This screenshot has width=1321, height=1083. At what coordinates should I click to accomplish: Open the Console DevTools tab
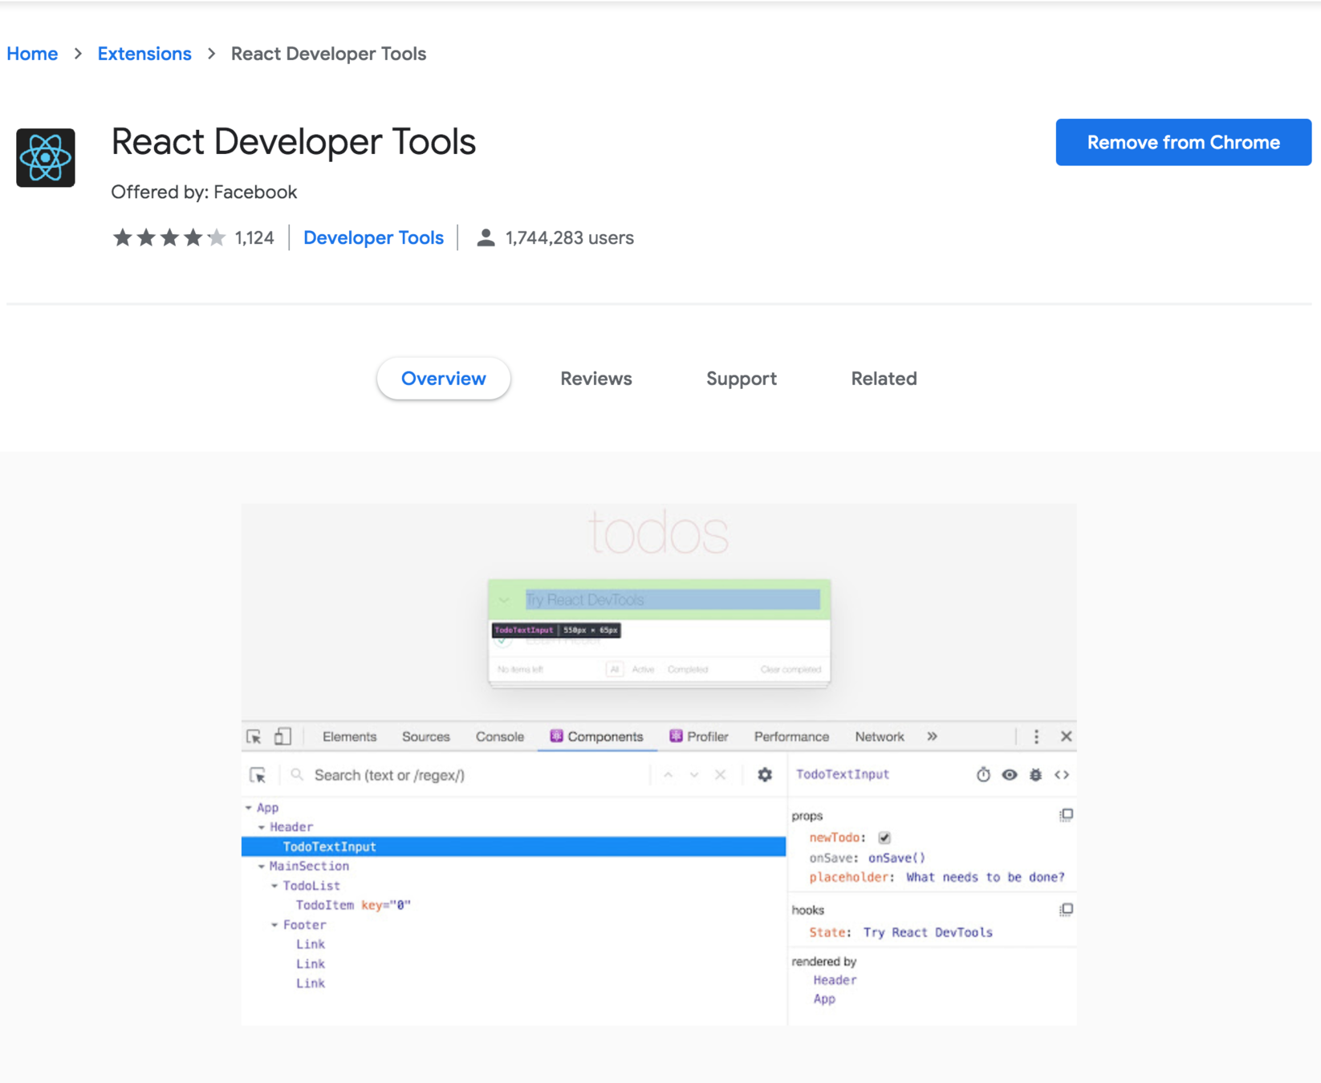click(x=499, y=736)
